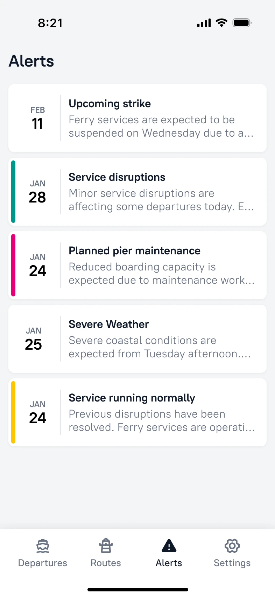Open the Severe Weather alert
This screenshot has height=597, width=275.
point(137,339)
